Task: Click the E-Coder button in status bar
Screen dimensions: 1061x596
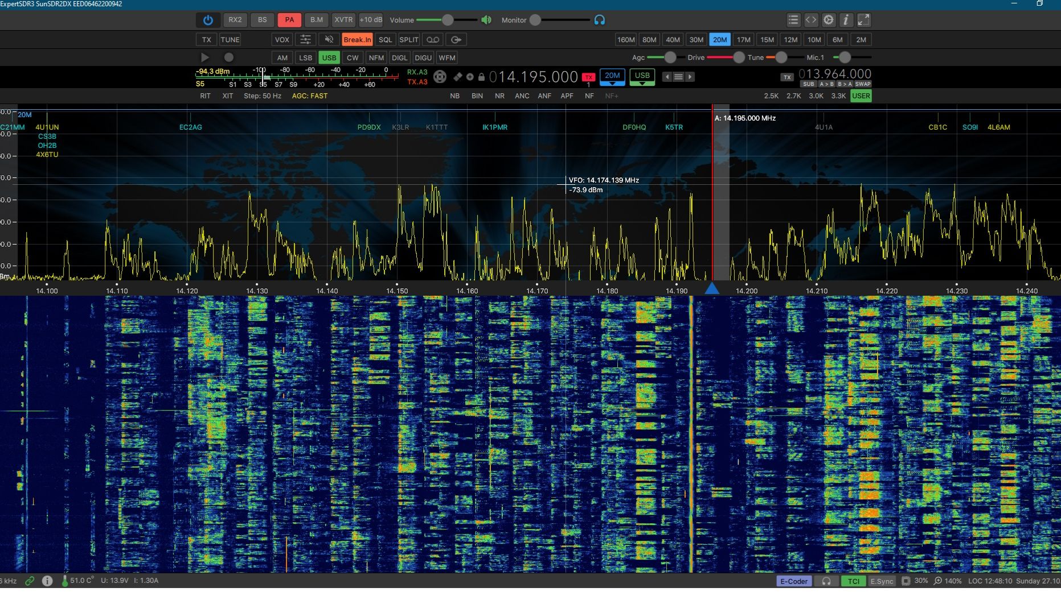Action: click(794, 581)
